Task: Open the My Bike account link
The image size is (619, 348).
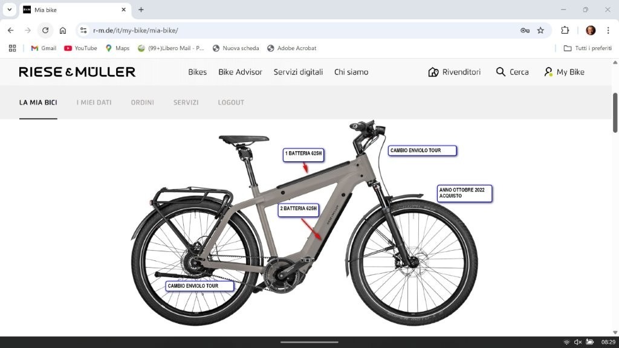Action: [564, 72]
